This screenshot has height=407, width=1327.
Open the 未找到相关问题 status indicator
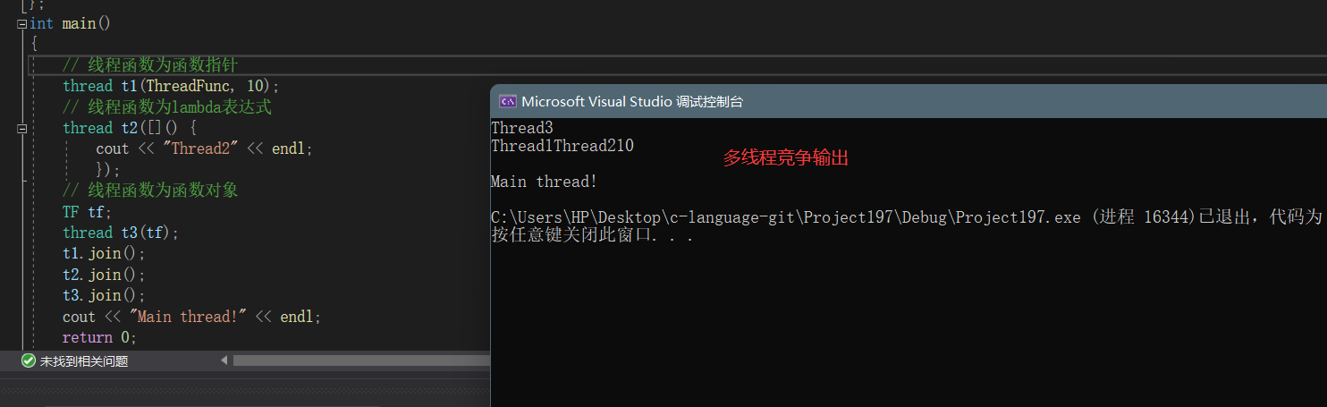pyautogui.click(x=83, y=361)
